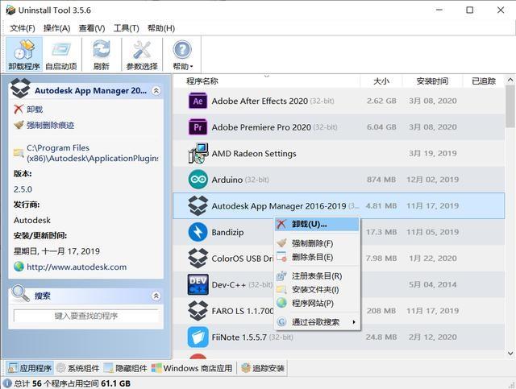The width and height of the screenshot is (516, 389).
Task: Click the Adobe After Effects 2020 icon
Action: [198, 101]
